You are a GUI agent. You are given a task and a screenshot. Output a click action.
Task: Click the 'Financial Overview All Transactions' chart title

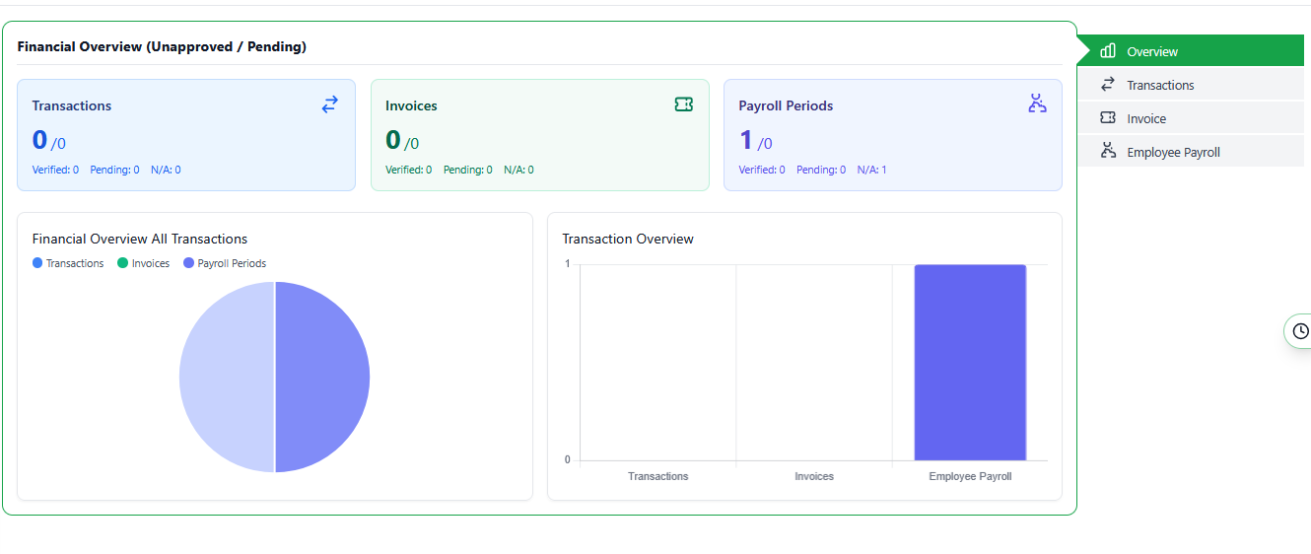point(140,239)
